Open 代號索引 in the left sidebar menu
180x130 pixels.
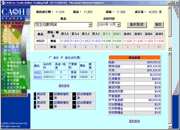click(11, 91)
